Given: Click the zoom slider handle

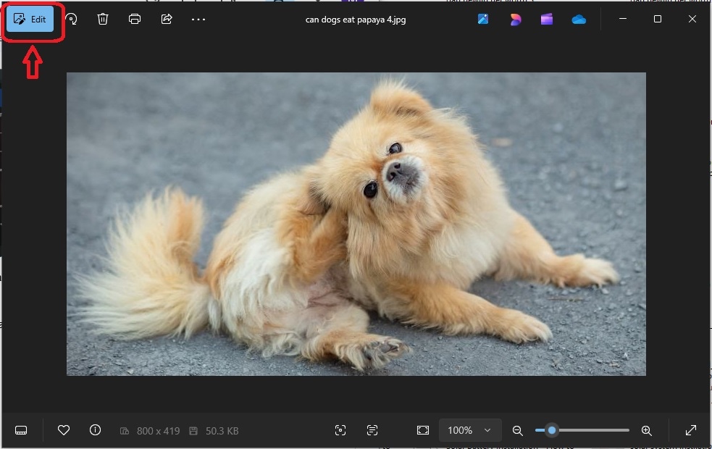Looking at the screenshot, I should coord(552,430).
